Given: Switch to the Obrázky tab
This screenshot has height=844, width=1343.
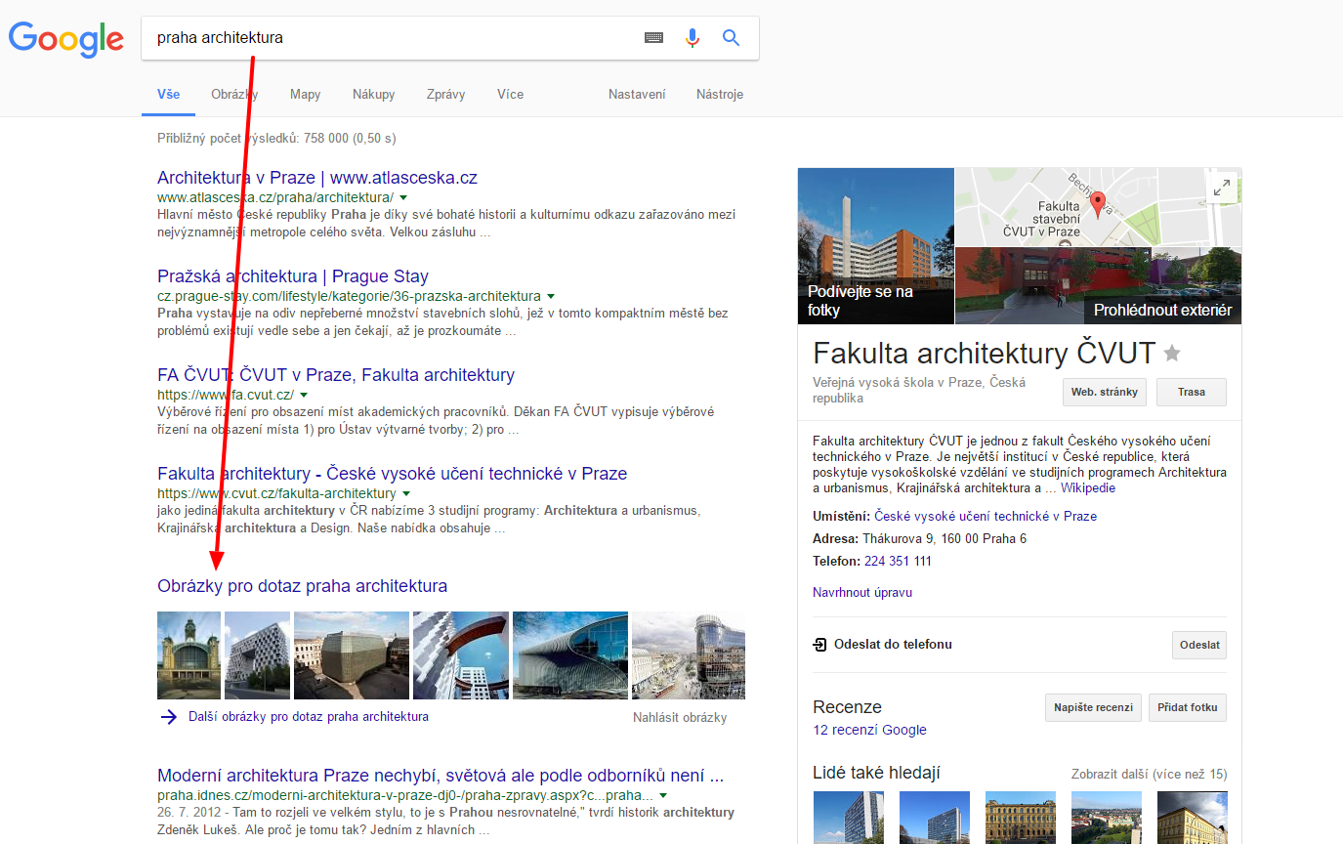Looking at the screenshot, I should [x=234, y=95].
